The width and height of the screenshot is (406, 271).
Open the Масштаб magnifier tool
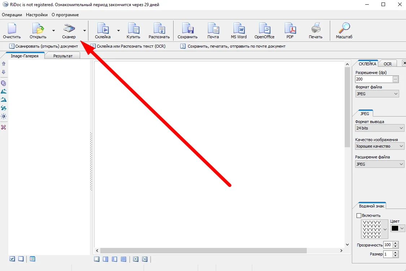pyautogui.click(x=344, y=30)
